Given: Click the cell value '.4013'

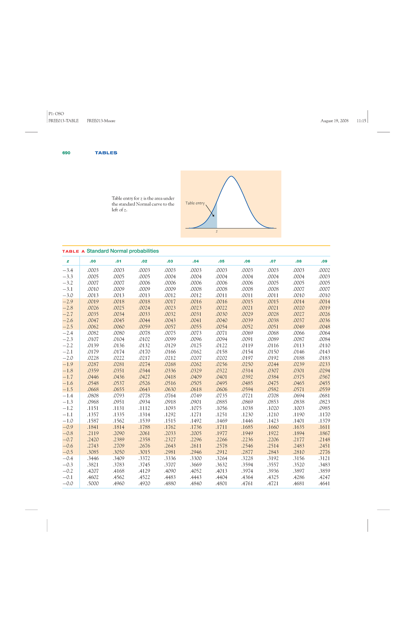Looking at the screenshot, I should [221, 471].
